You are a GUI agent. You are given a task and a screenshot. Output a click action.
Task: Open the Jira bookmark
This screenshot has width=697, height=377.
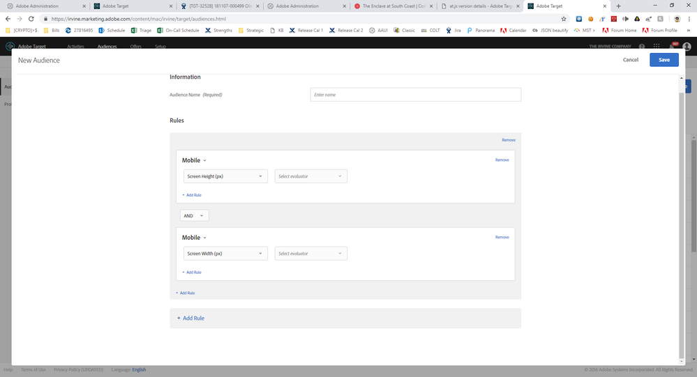coord(454,31)
